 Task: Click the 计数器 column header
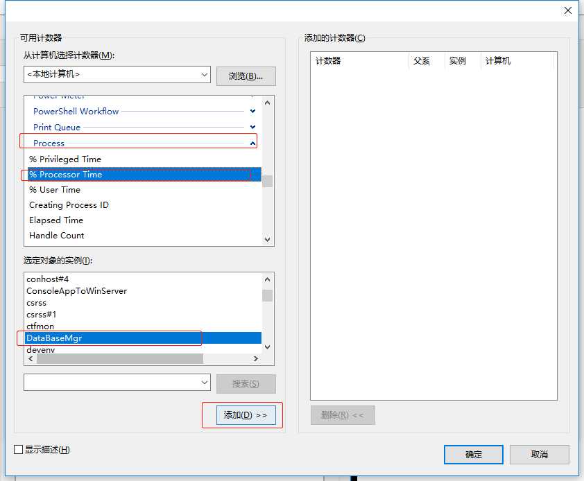pyautogui.click(x=360, y=61)
